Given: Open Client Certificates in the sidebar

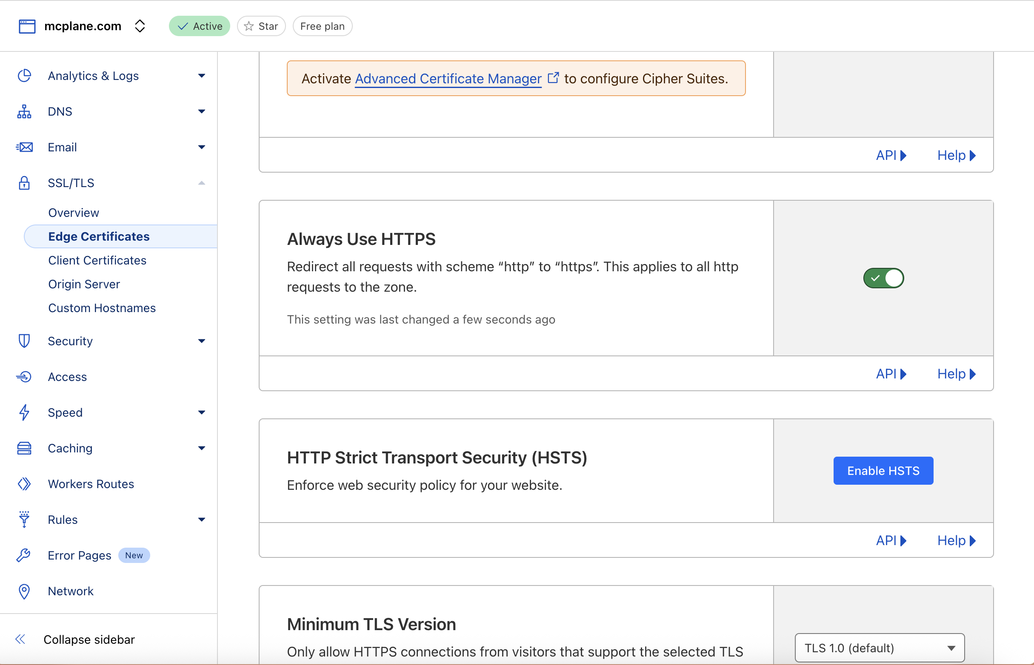Looking at the screenshot, I should pyautogui.click(x=97, y=260).
